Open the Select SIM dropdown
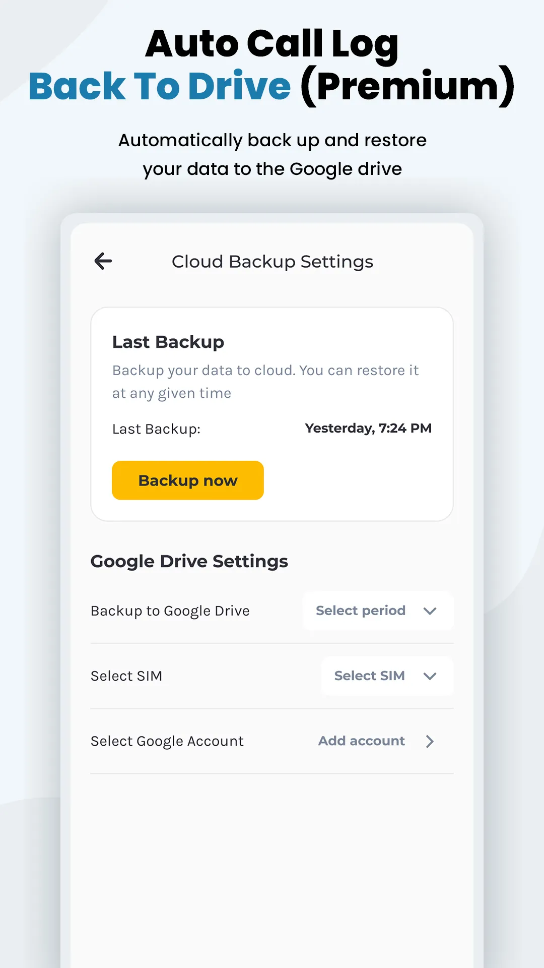This screenshot has height=968, width=544. (387, 676)
